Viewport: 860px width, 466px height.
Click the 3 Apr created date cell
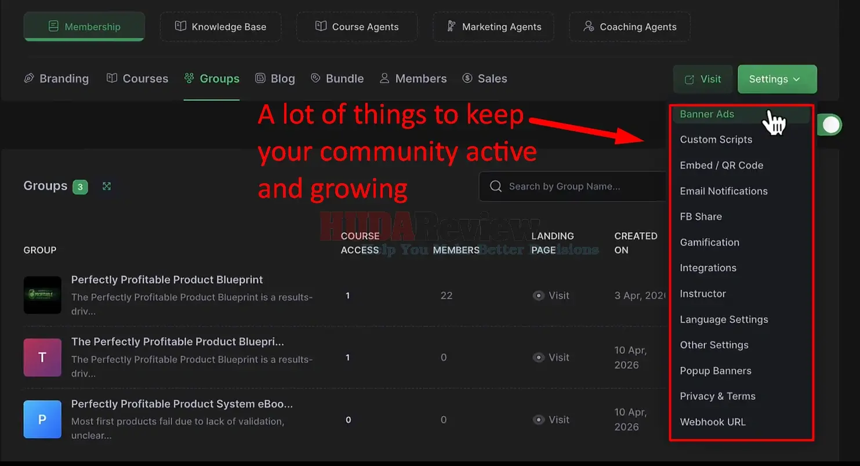tap(640, 296)
